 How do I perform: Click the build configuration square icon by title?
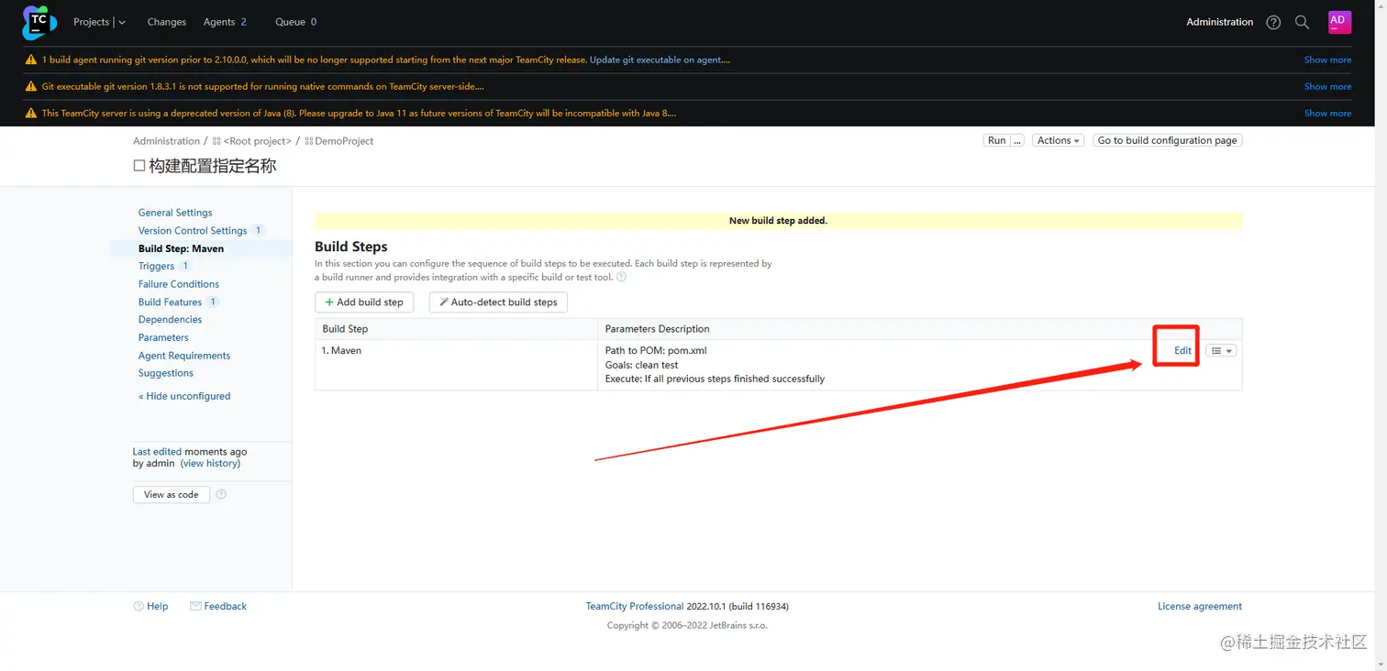139,166
